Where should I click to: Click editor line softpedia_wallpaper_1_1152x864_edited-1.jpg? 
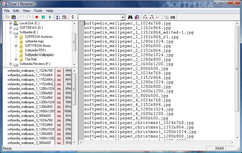click(x=139, y=32)
